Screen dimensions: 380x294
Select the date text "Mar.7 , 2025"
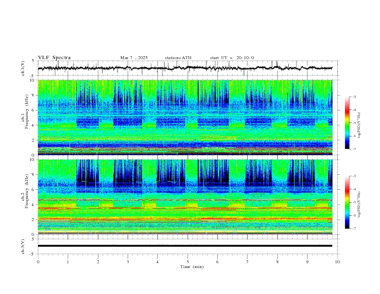pyautogui.click(x=134, y=58)
